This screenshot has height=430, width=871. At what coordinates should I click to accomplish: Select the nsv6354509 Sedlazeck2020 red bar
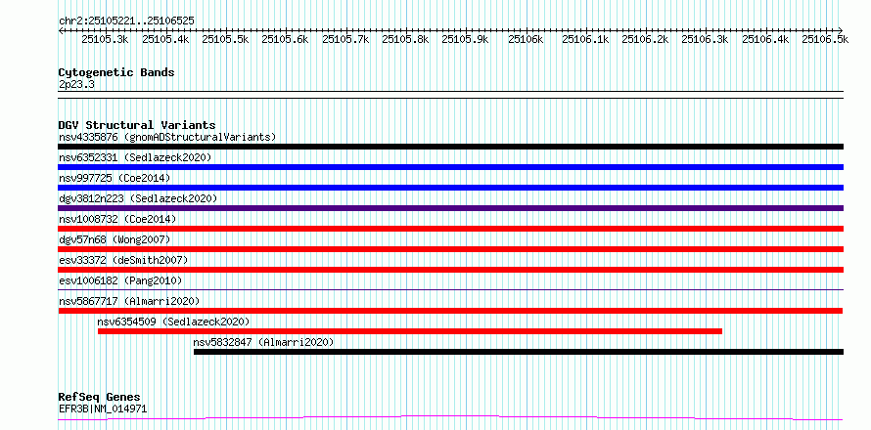click(410, 331)
